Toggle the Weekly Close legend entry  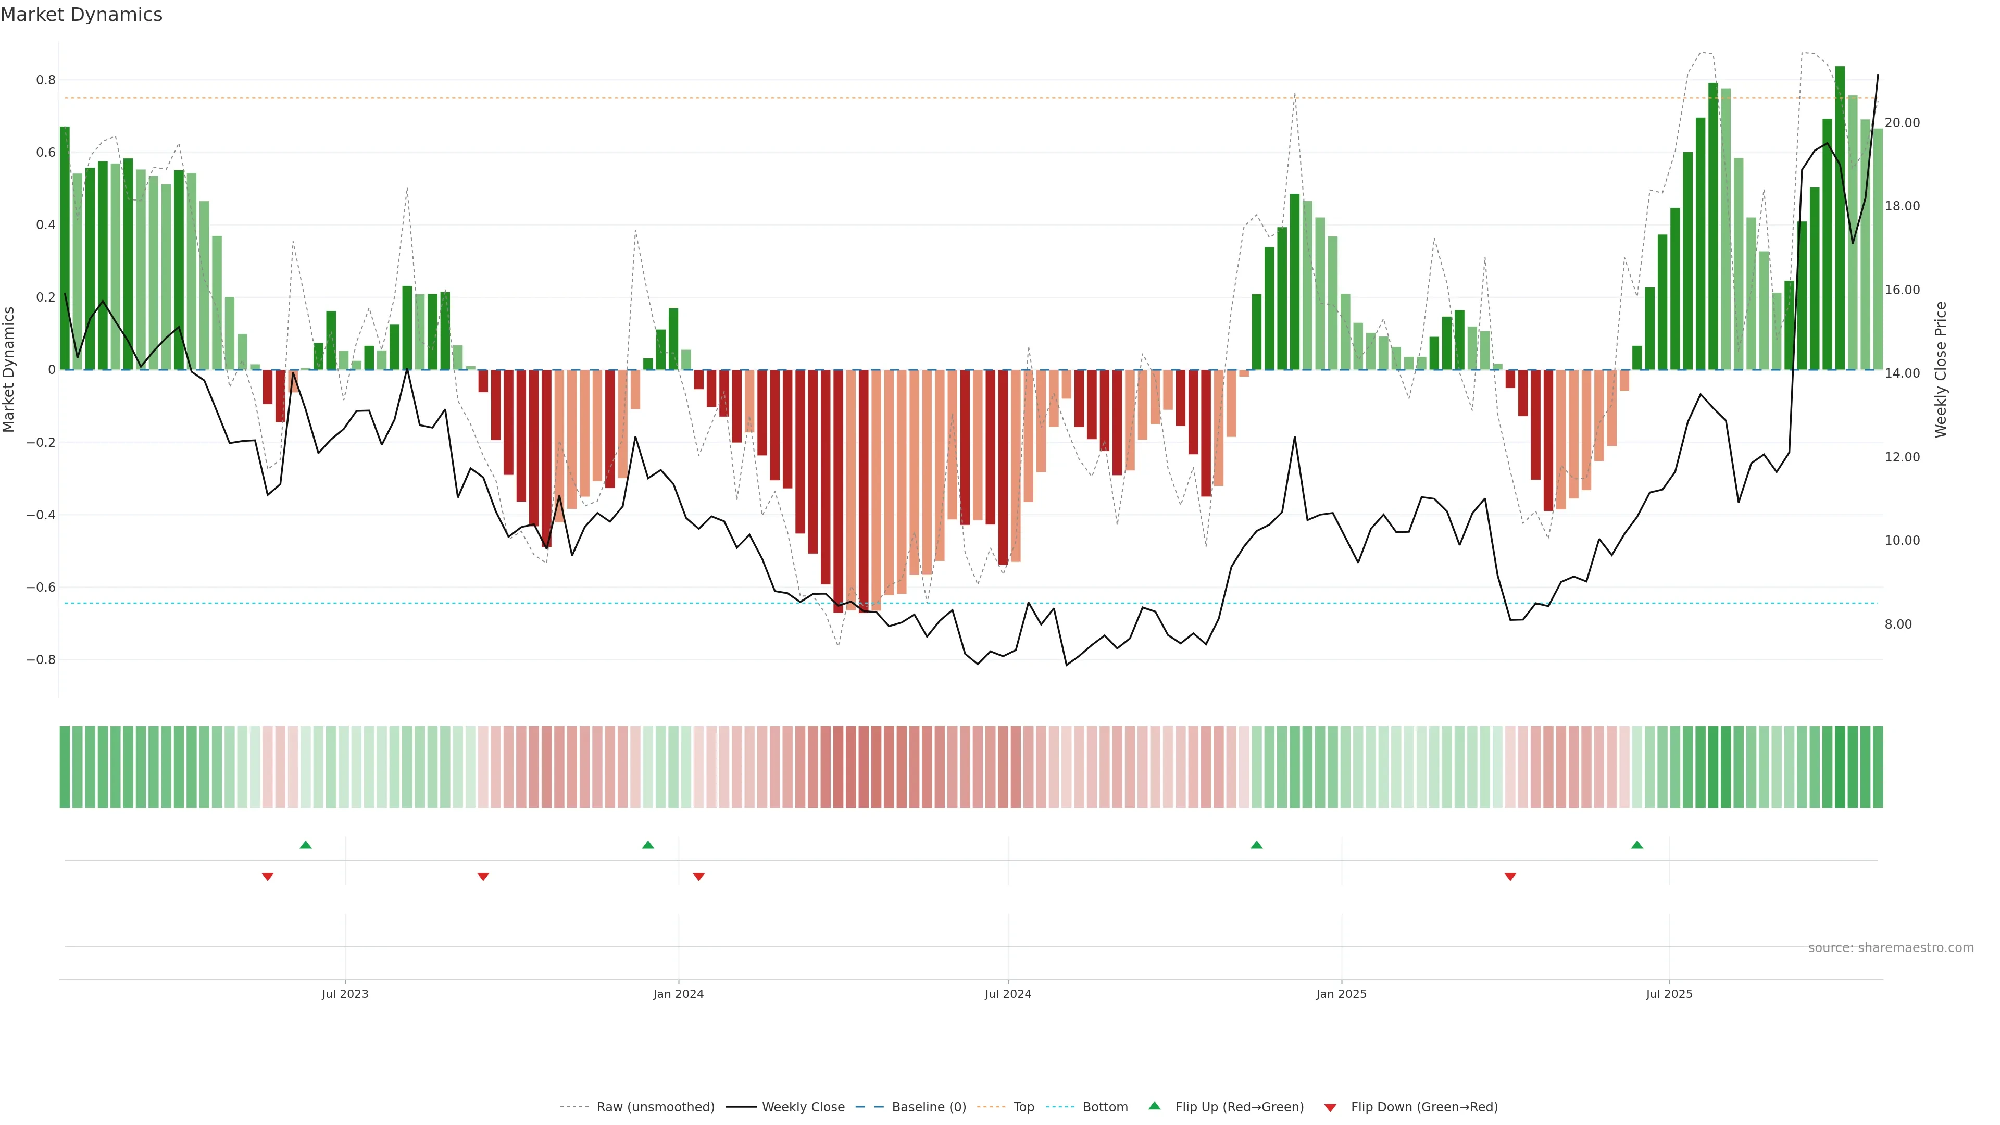(x=803, y=1107)
